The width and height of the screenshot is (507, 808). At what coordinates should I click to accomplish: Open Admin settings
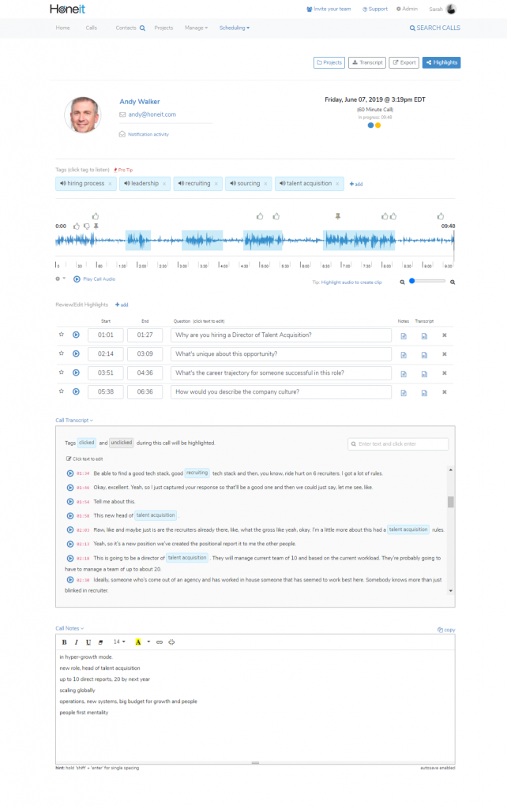pyautogui.click(x=407, y=9)
